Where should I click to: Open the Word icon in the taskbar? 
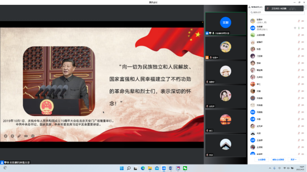(171, 168)
